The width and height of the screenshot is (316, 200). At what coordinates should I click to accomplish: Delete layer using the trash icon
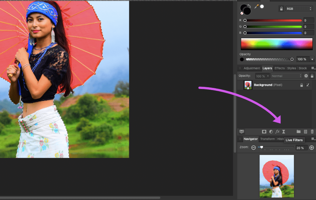pos(312,132)
